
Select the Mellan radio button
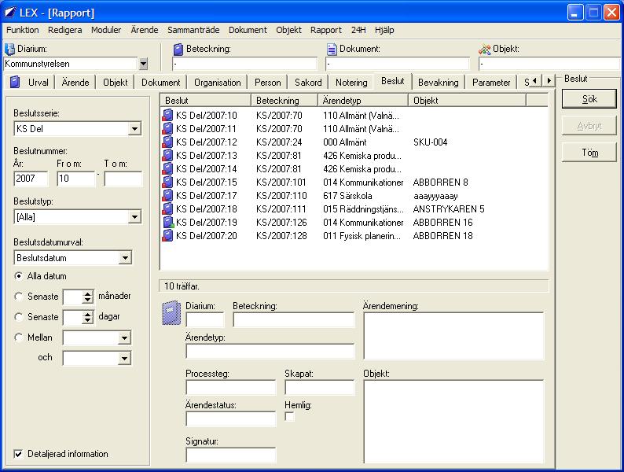tap(18, 337)
